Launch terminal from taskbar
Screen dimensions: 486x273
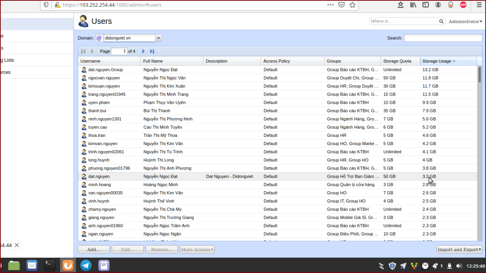click(x=50, y=265)
